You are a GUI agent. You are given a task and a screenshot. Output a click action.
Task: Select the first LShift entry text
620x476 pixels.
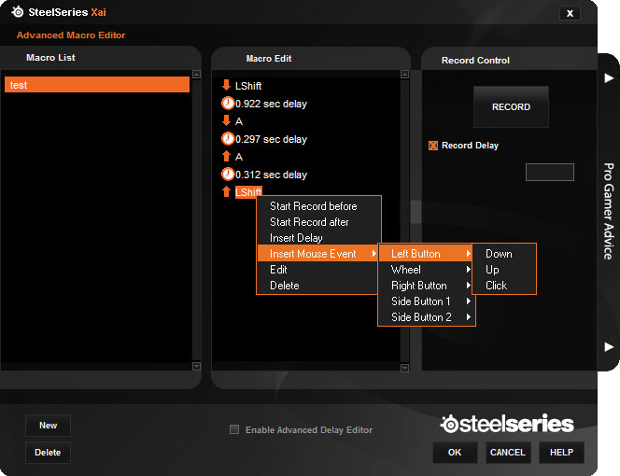[x=248, y=86]
